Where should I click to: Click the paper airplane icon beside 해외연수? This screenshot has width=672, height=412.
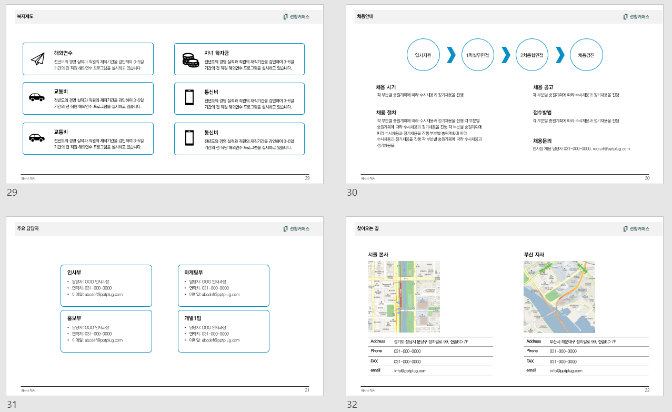tap(37, 59)
